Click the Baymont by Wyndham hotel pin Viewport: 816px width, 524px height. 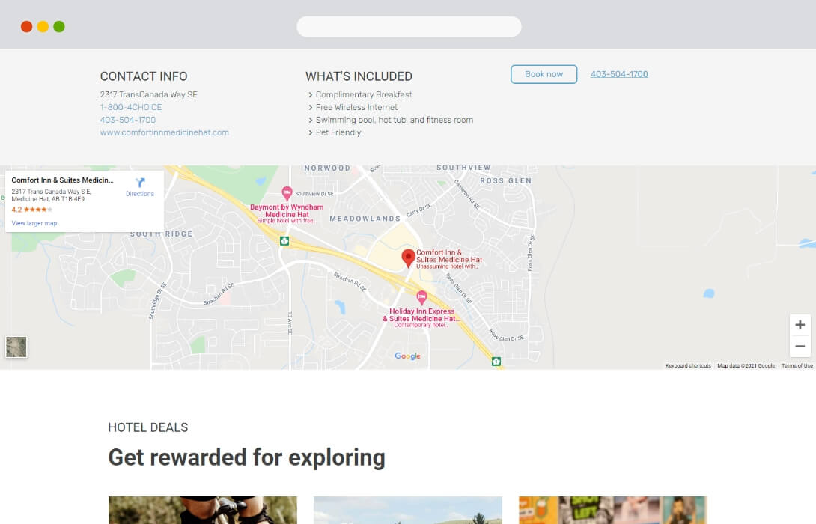287,194
